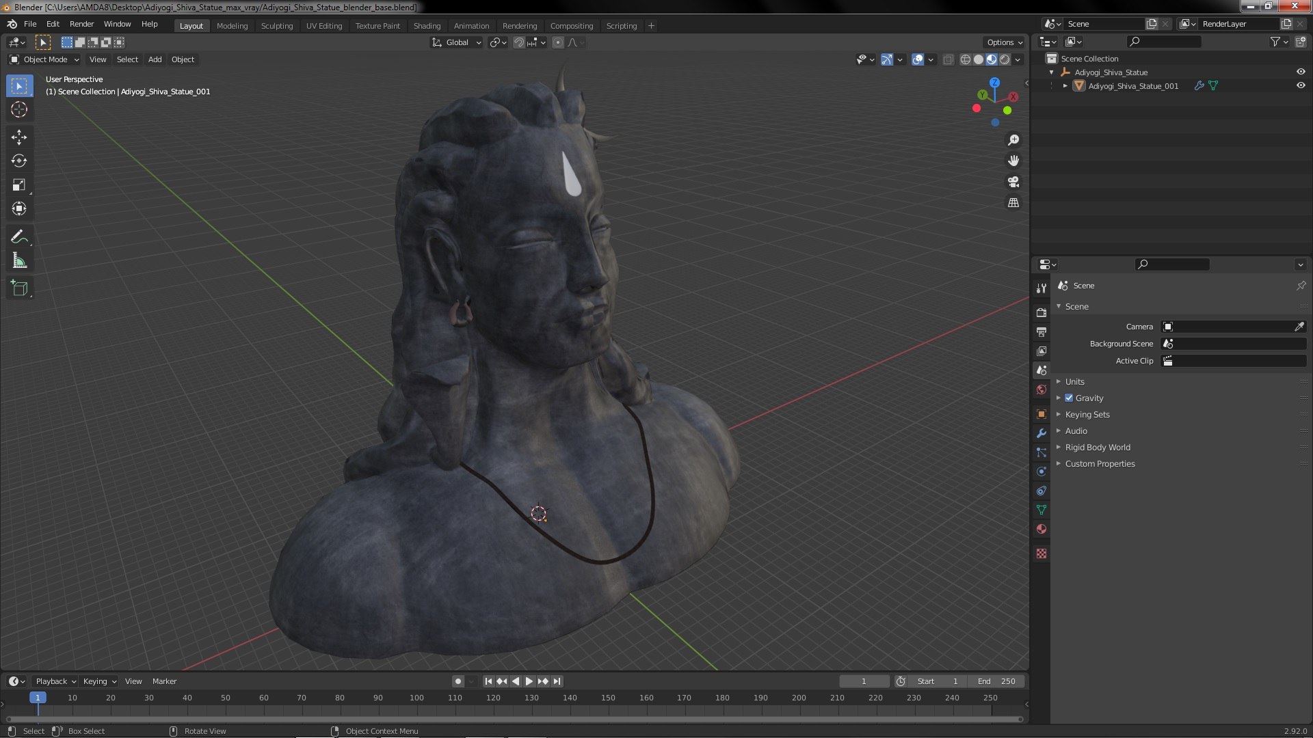Activate the Scale tool

[x=19, y=185]
